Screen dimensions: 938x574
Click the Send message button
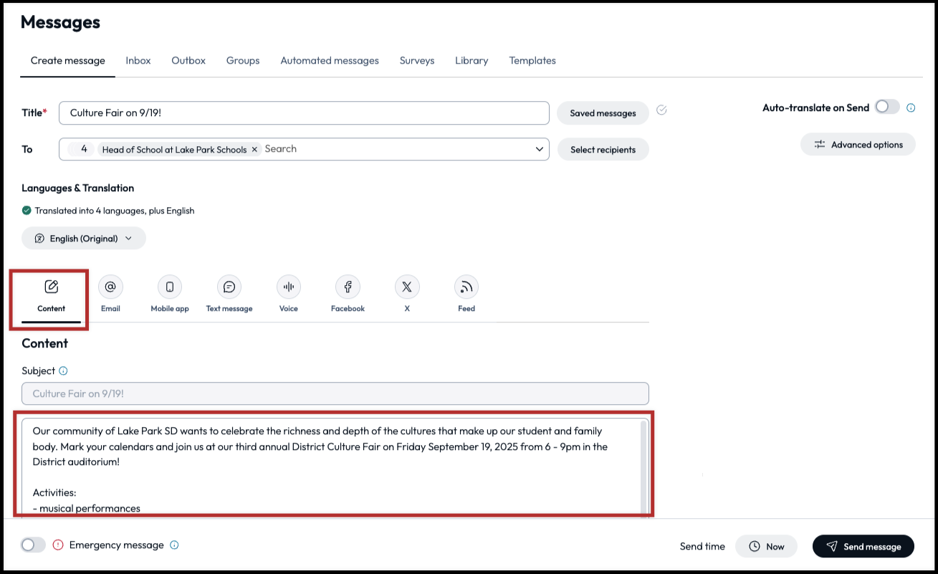coord(863,546)
